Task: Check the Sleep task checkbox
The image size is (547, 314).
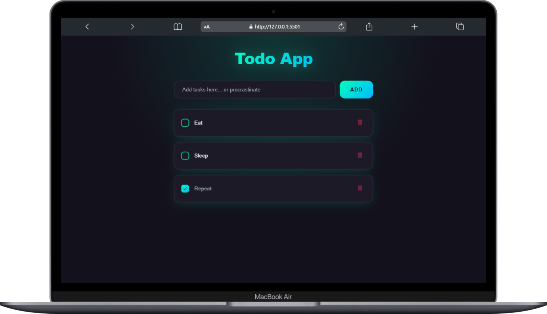Action: pos(185,156)
